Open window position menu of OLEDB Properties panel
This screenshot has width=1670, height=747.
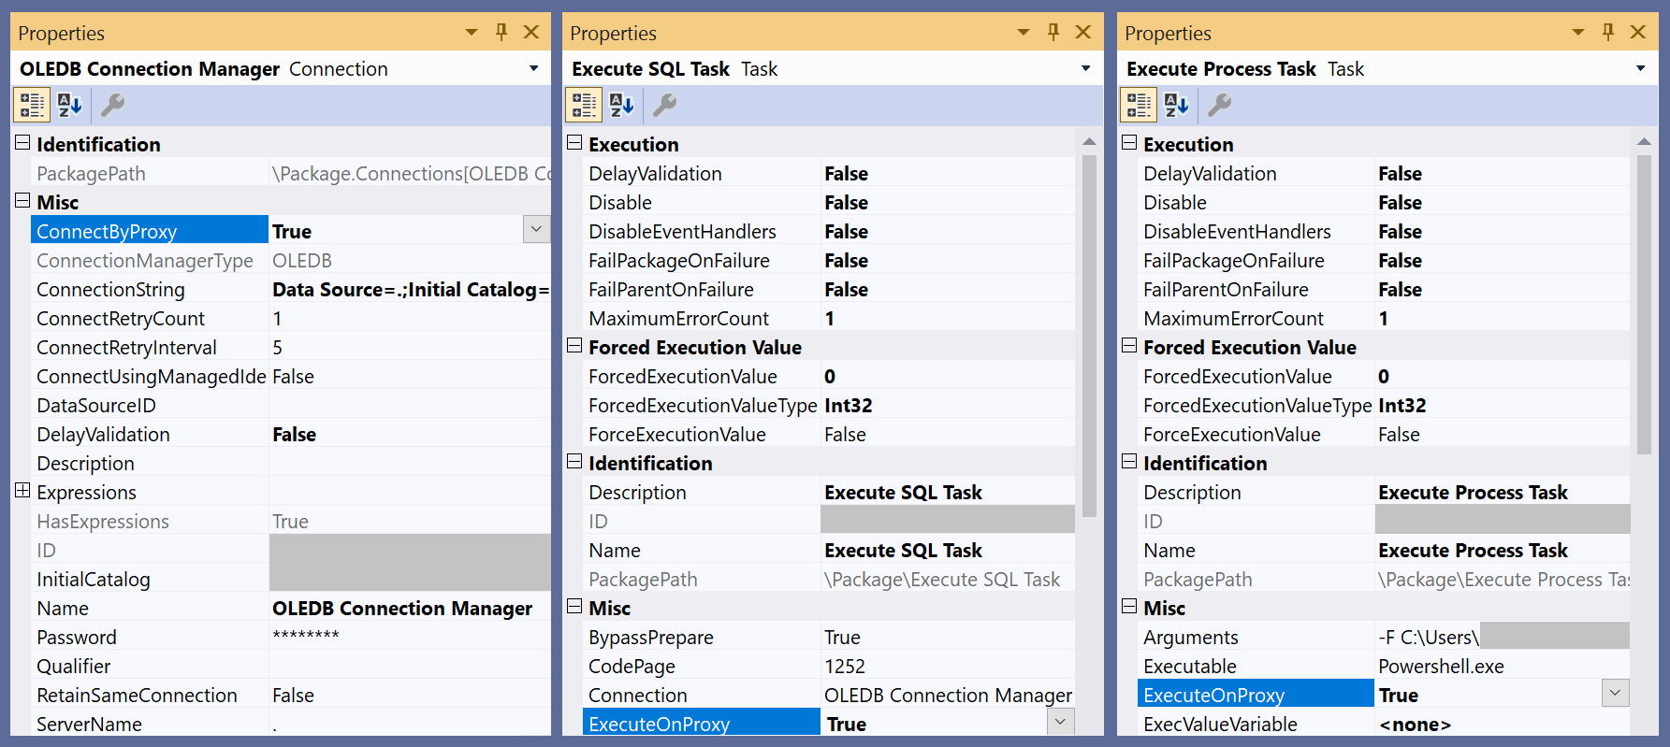[472, 33]
